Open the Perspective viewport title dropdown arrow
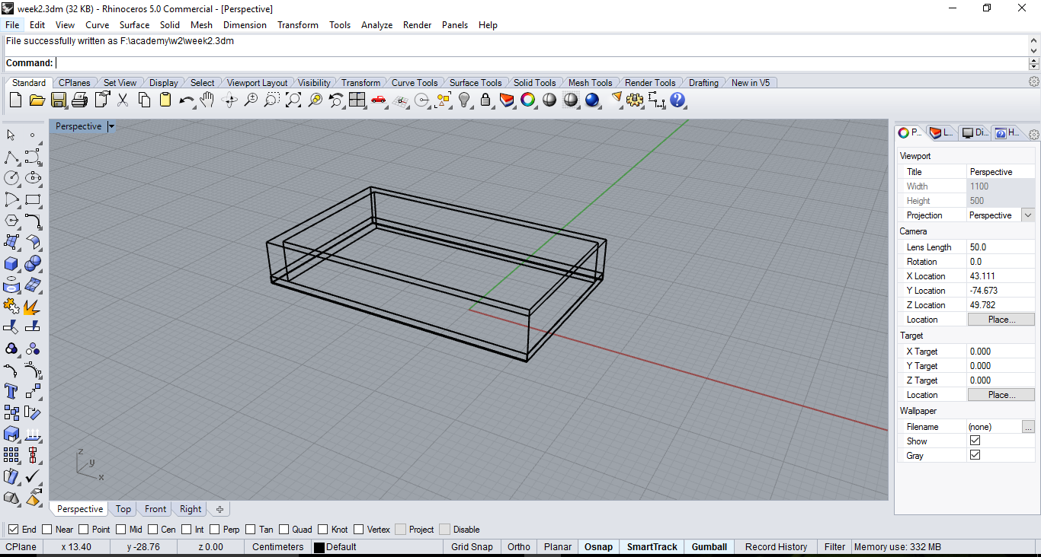 pos(111,126)
